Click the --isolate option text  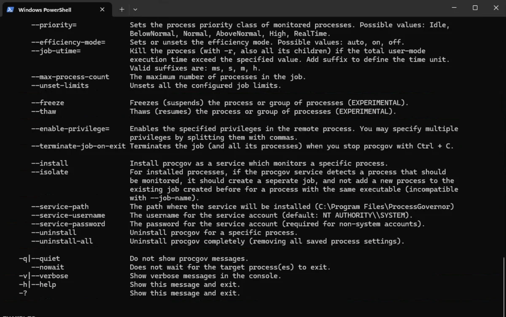click(50, 172)
